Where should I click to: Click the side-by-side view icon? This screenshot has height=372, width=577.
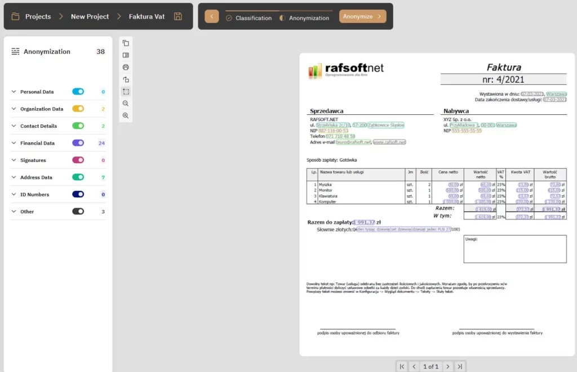coord(126,55)
